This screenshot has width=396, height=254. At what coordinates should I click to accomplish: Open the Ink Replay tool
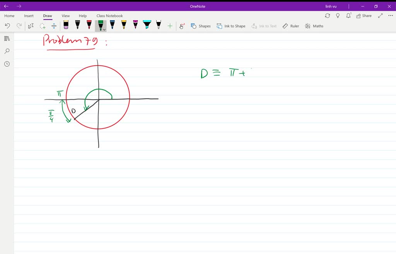(x=181, y=26)
